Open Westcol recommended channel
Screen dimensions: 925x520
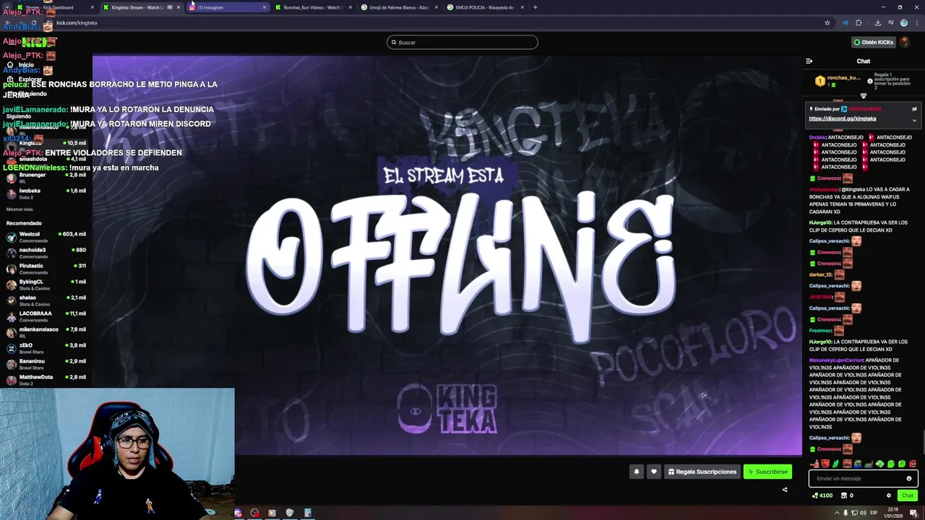(46, 237)
